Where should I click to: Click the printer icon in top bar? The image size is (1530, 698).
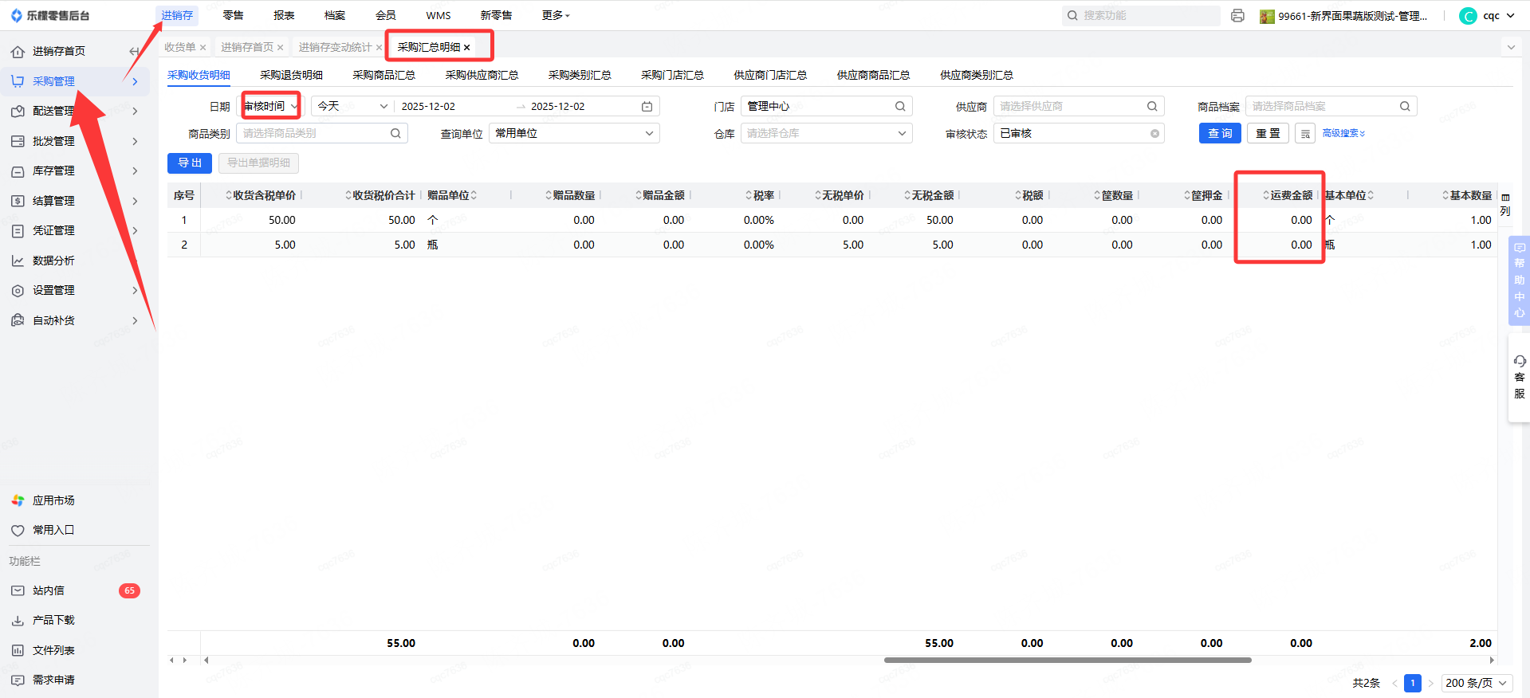1237,16
